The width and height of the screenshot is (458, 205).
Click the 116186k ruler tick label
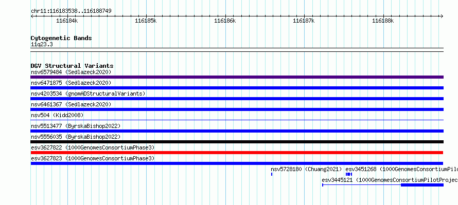pos(225,21)
